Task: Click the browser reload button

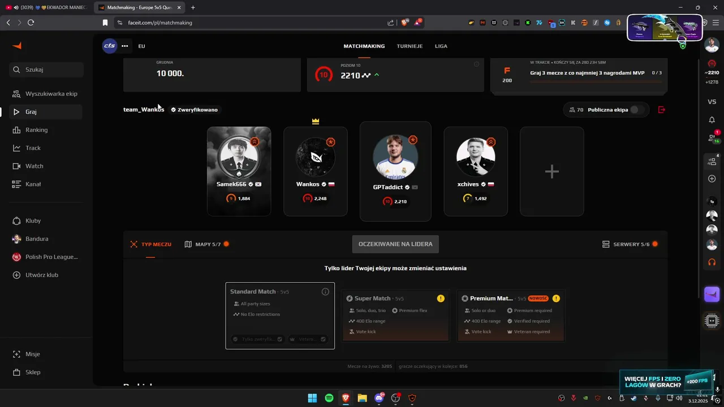Action: (x=31, y=23)
